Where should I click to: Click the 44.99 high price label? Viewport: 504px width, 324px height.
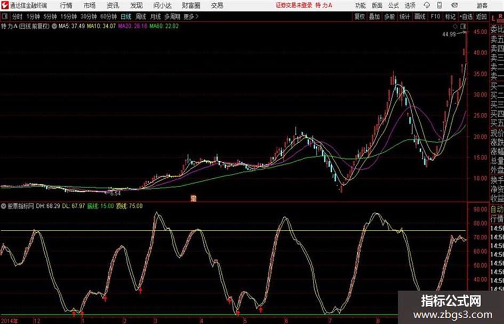tap(449, 34)
